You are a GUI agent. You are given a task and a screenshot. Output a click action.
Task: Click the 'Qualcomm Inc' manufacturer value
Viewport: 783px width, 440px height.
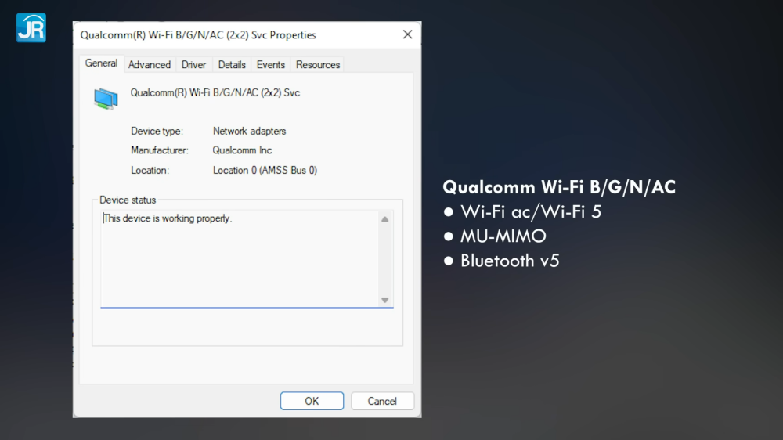[242, 150]
